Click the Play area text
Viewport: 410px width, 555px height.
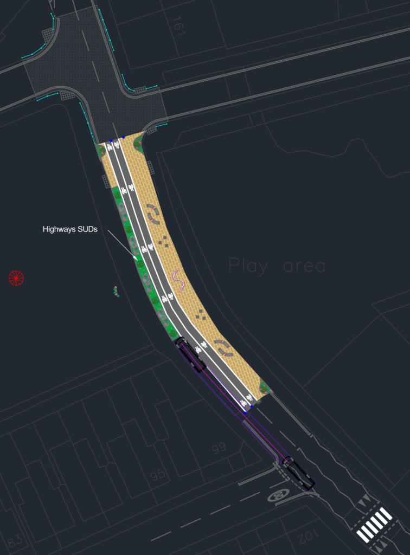point(277,266)
